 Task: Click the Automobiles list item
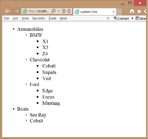pyautogui.click(x=30, y=29)
